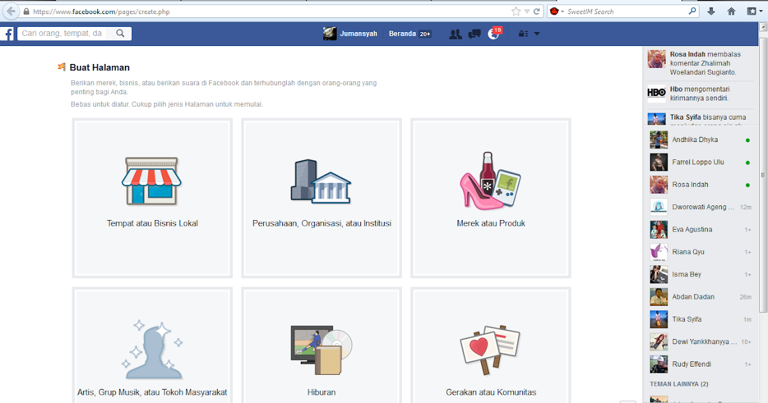Select the buildings icon for company

coord(321,181)
